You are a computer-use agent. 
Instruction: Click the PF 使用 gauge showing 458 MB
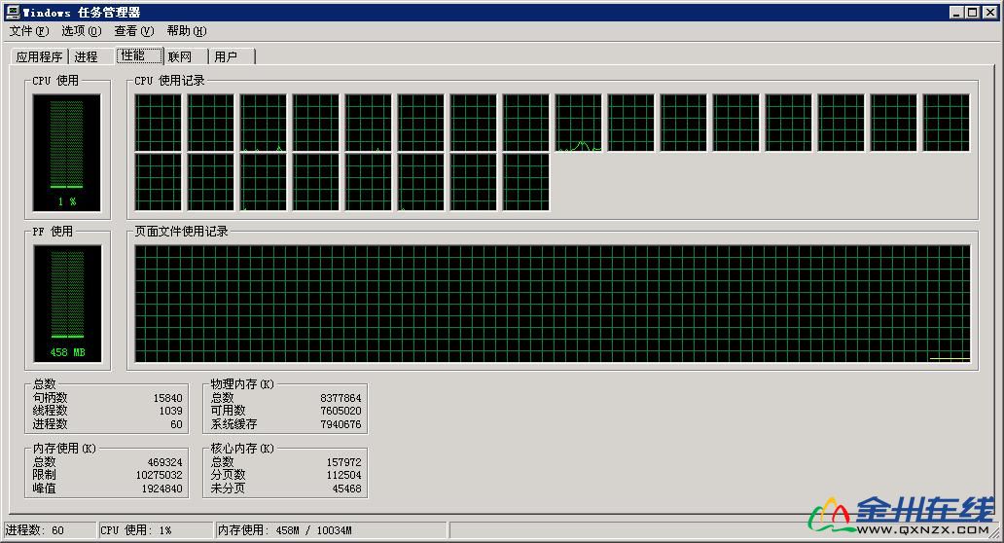[67, 304]
